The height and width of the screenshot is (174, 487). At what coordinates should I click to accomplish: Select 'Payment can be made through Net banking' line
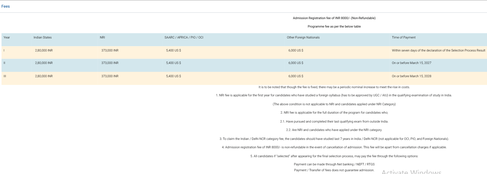click(334, 164)
